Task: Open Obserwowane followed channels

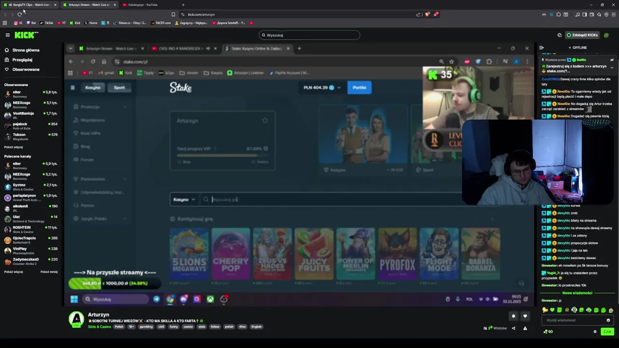Action: pos(22,70)
